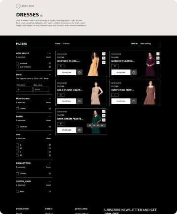The image size is (177, 214).
Task: Select size XL filter checkbox
Action: [17, 155]
